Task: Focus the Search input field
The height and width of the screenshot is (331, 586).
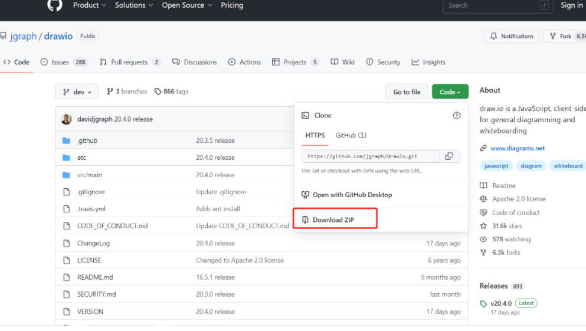Action: point(497,5)
